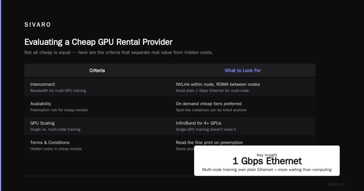Select the 'Terms & Conditions' criteria cell
This screenshot has height=191, width=364.
tap(97, 146)
